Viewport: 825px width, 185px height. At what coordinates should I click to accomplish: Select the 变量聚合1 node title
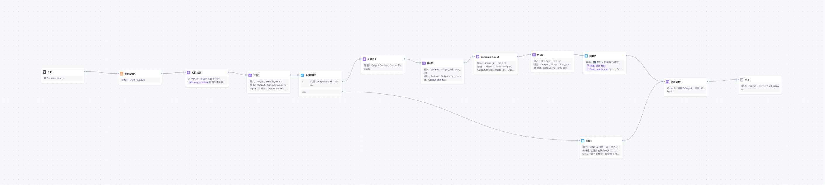pos(676,82)
